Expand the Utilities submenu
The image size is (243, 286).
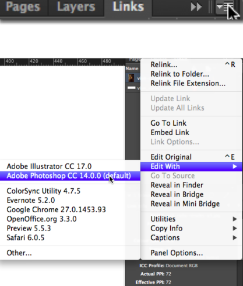pyautogui.click(x=191, y=219)
